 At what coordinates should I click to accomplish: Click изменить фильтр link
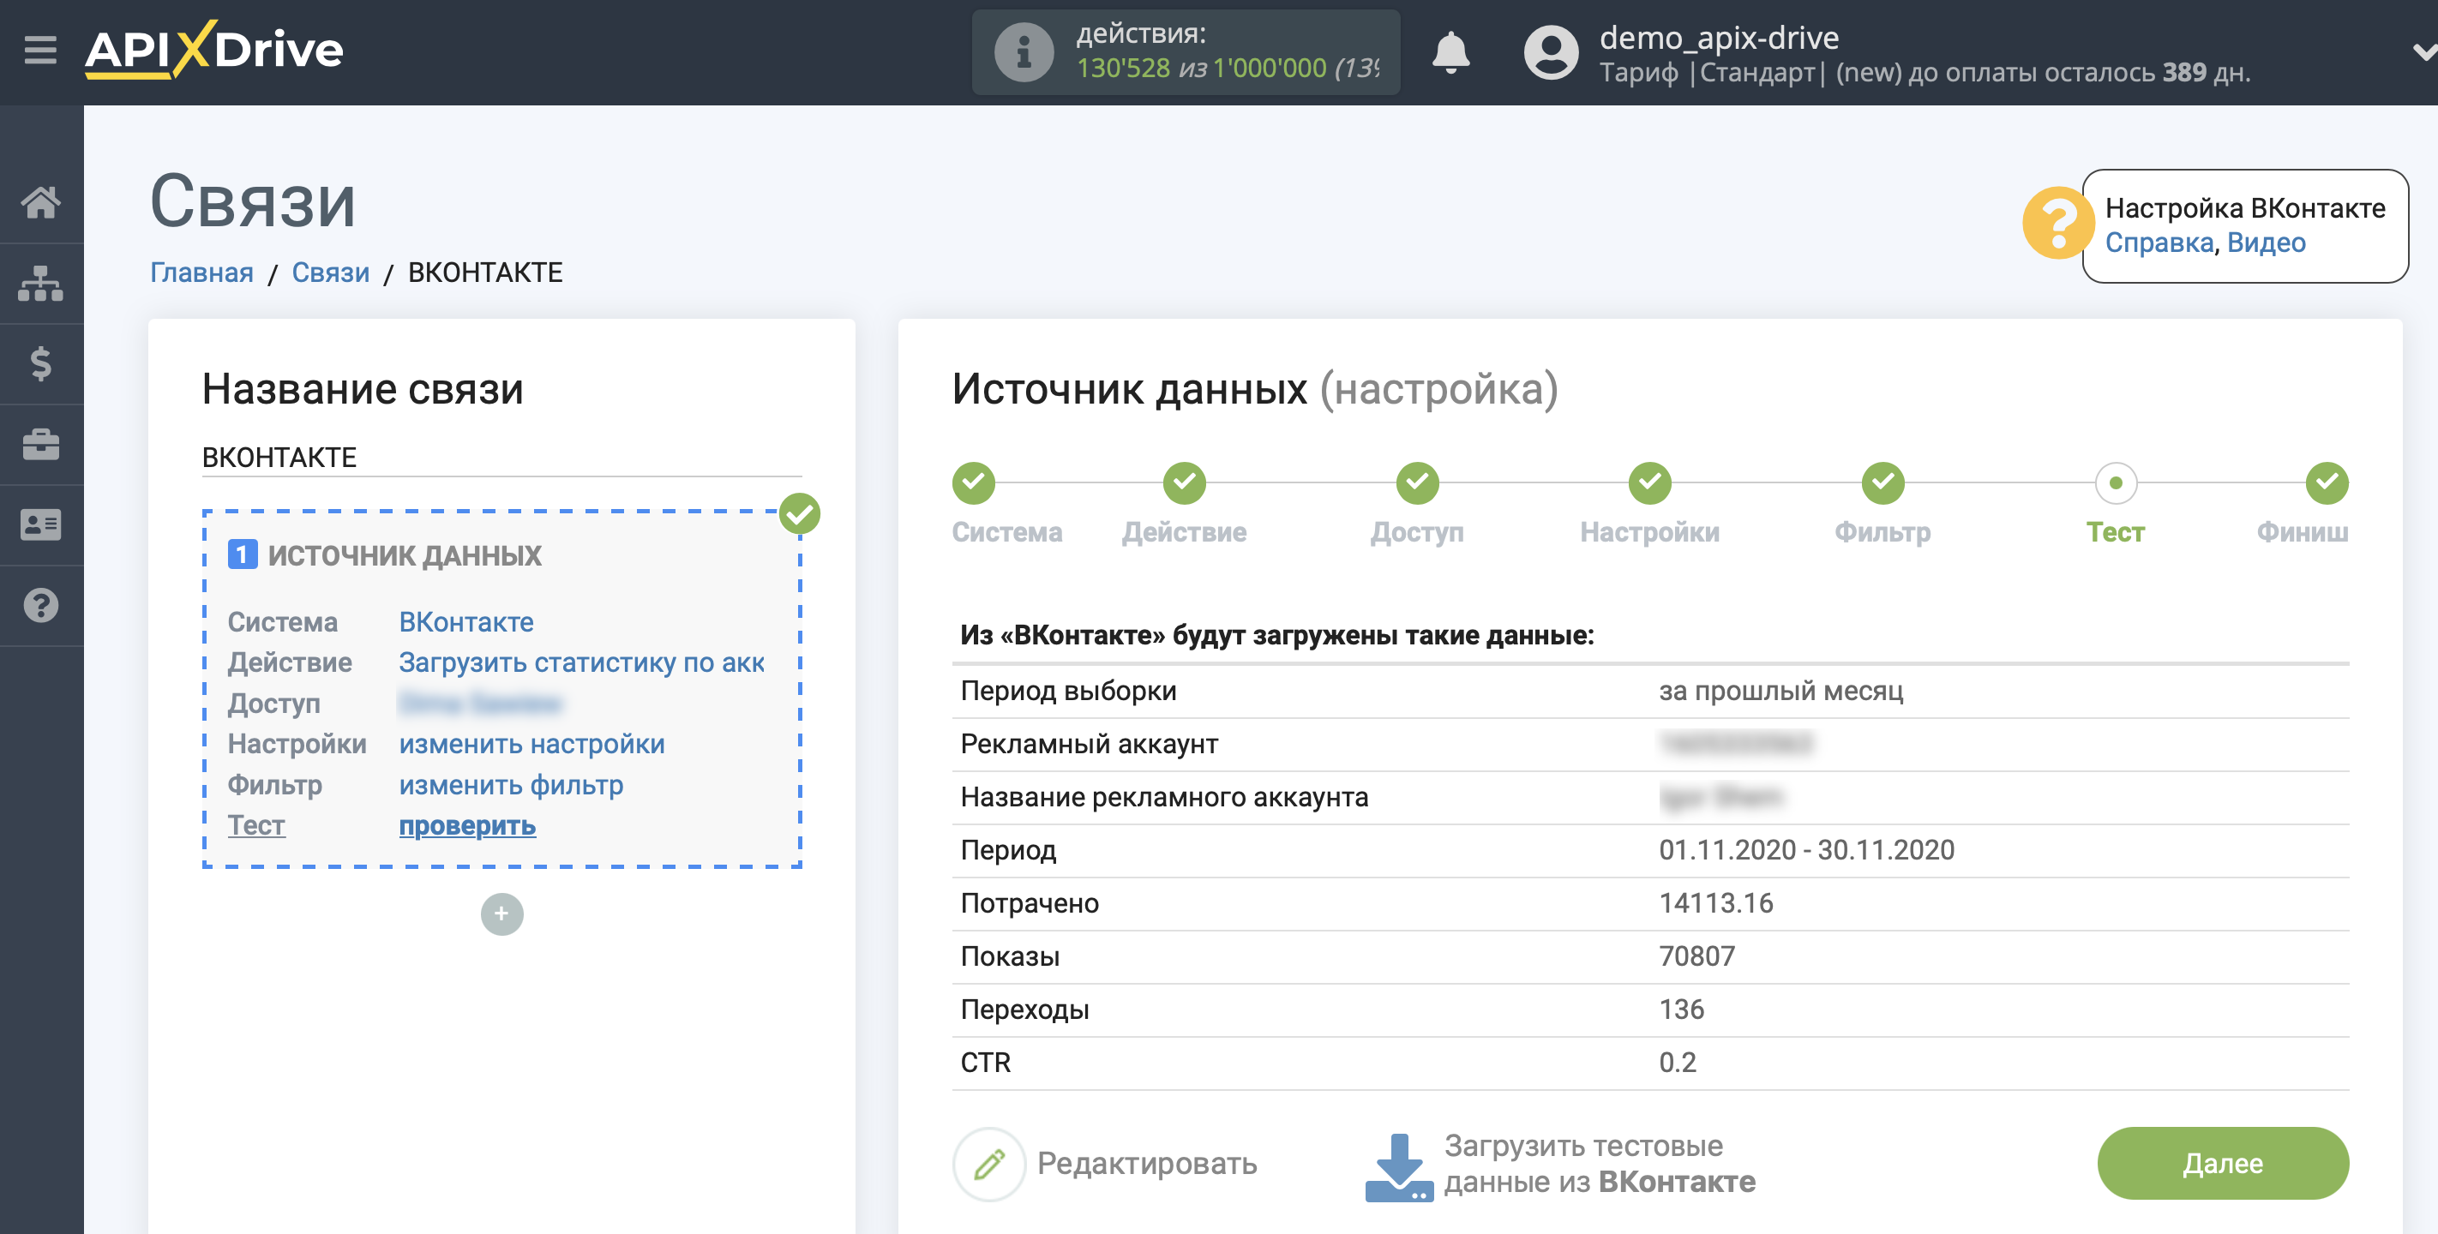(x=511, y=784)
